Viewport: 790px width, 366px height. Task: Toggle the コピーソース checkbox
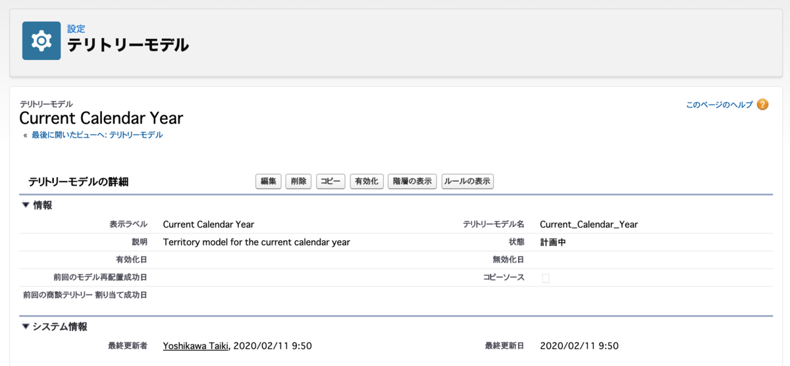coord(546,278)
